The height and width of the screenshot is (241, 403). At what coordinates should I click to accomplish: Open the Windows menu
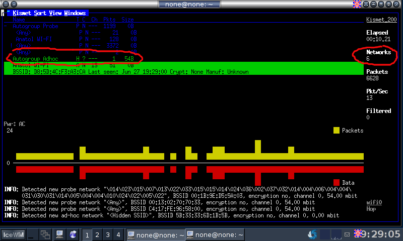point(75,13)
